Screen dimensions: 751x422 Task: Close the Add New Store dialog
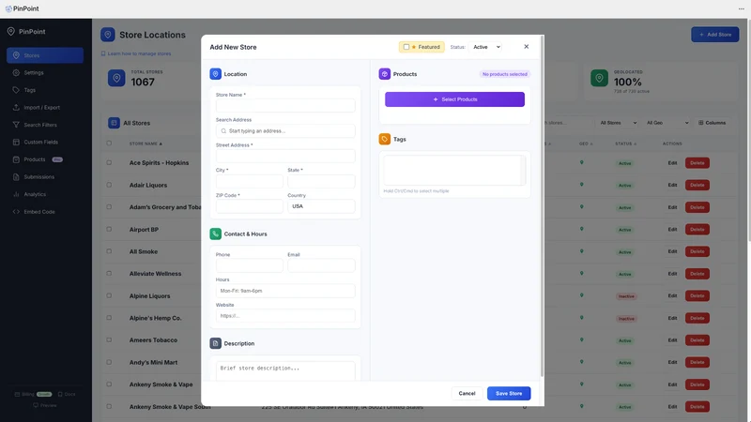tap(527, 47)
